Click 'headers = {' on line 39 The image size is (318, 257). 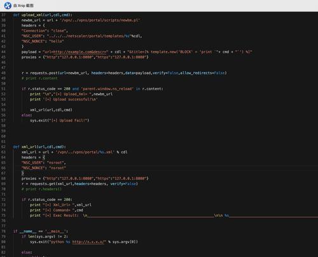[x=33, y=25]
